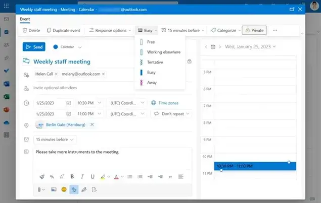Go to the next day in the schedule
This screenshot has height=203, width=321.
pos(220,47)
